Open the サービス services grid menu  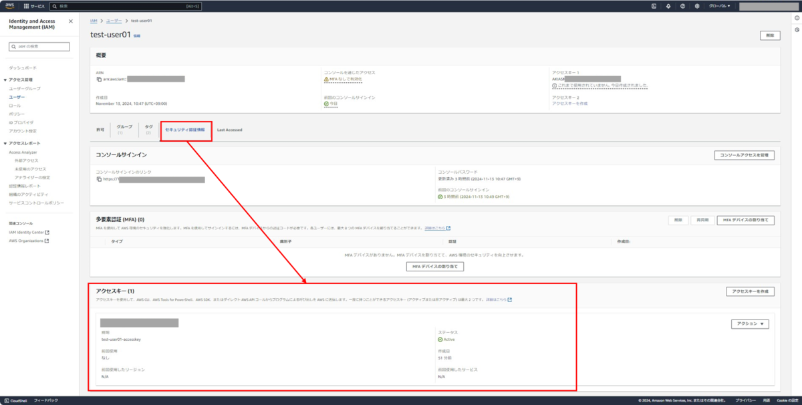click(33, 6)
